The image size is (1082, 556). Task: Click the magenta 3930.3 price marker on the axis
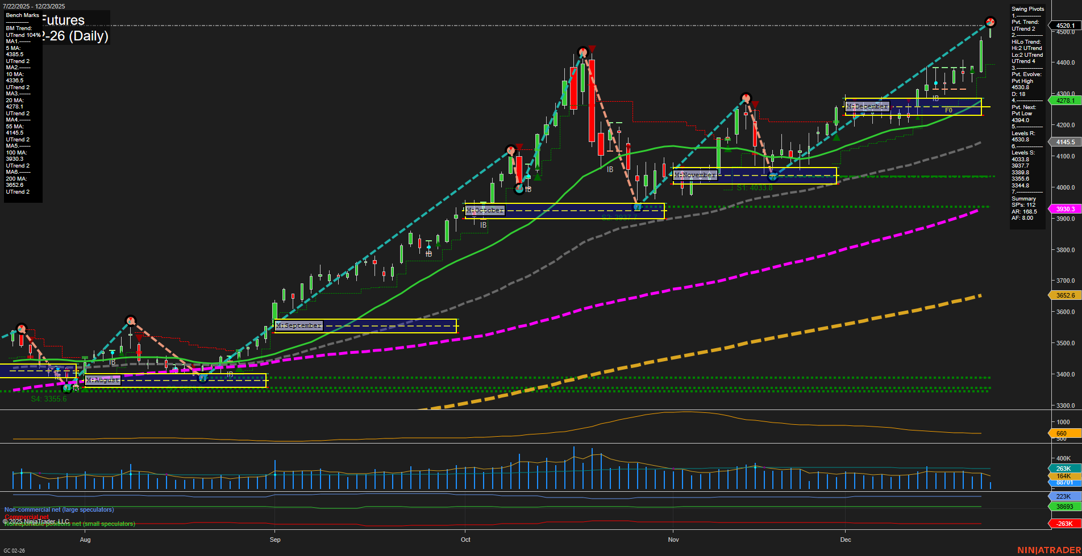(1066, 209)
